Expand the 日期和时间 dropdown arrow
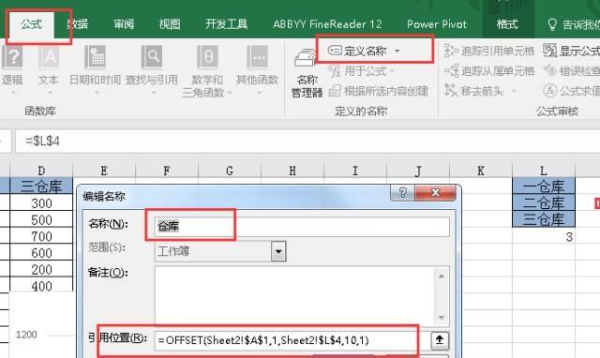The width and height of the screenshot is (600, 358). click(x=97, y=93)
